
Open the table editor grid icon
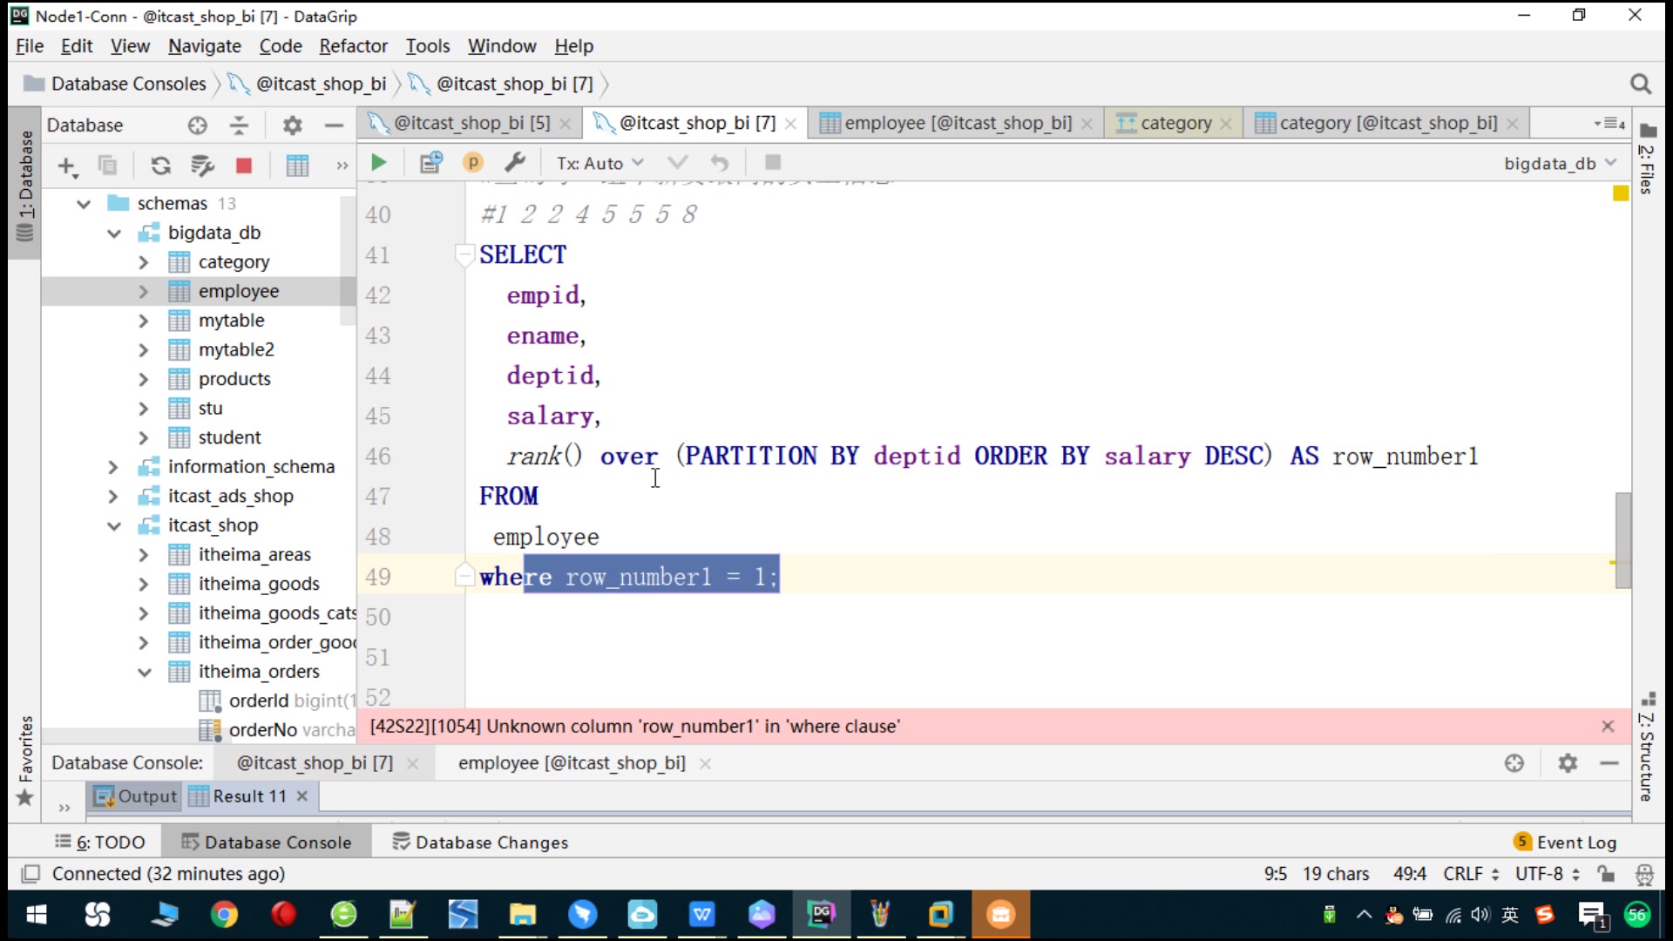click(297, 166)
